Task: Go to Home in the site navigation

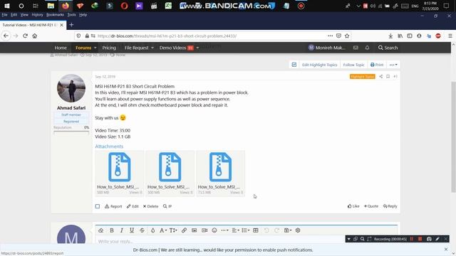Action: (x=61, y=48)
